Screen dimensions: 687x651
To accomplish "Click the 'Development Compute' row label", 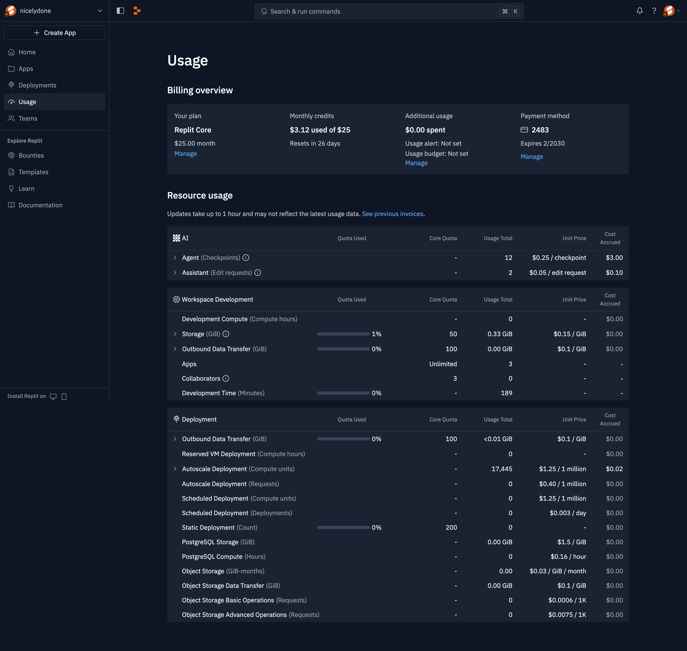I will [x=214, y=319].
